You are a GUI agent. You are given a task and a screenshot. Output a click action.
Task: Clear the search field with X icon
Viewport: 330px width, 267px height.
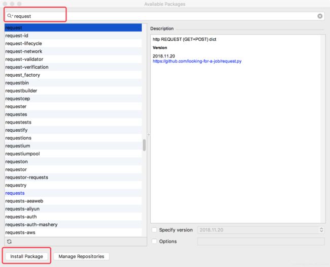pyautogui.click(x=320, y=16)
